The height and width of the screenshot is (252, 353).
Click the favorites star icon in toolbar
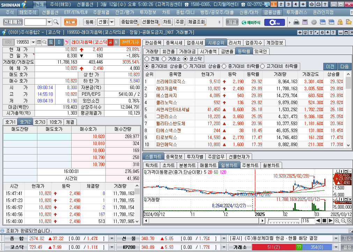(349, 22)
